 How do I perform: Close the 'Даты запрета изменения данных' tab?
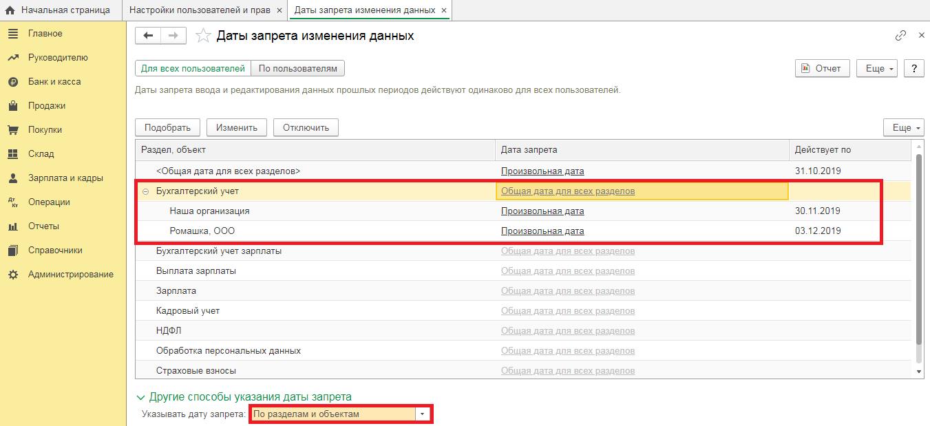click(x=444, y=10)
